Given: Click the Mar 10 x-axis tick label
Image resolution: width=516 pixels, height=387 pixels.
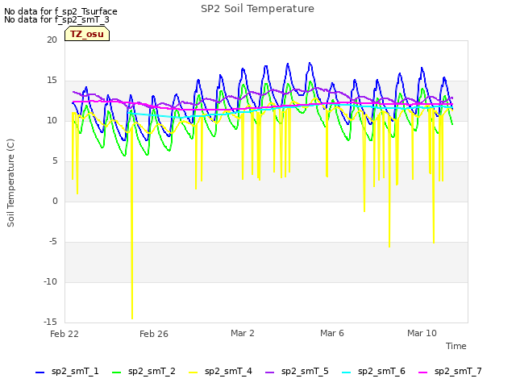Looking at the screenshot, I should coord(422,333).
